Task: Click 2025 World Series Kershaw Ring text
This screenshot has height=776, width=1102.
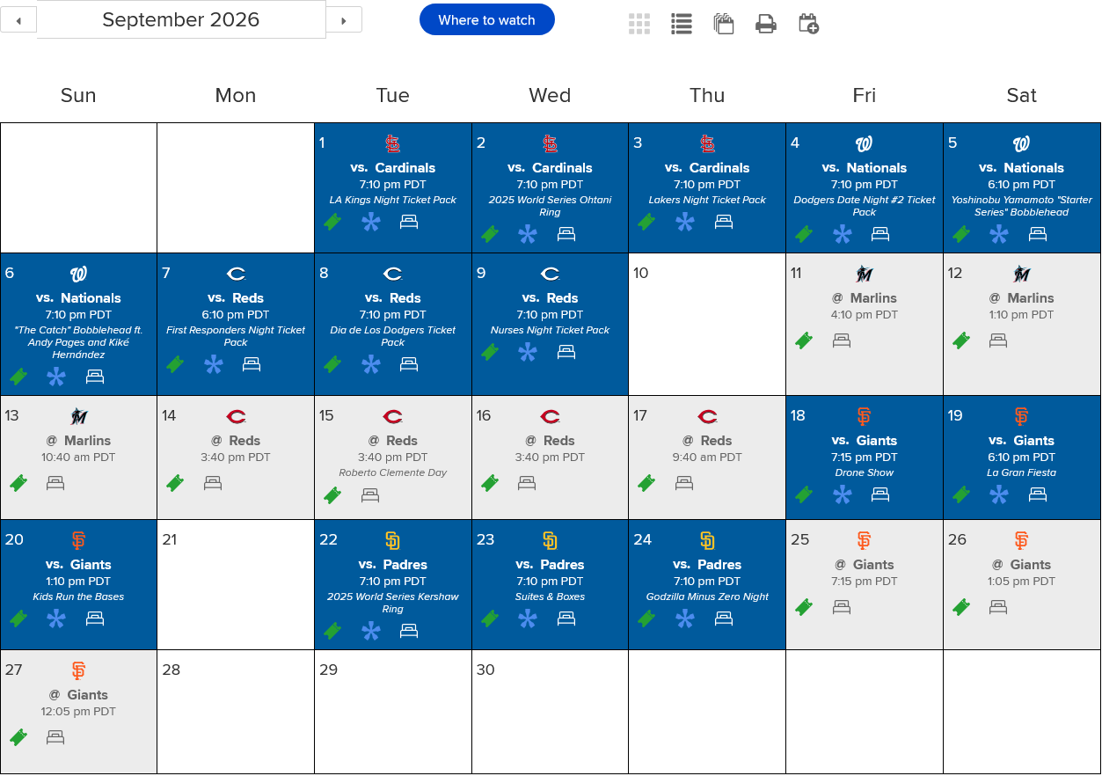Action: [393, 603]
